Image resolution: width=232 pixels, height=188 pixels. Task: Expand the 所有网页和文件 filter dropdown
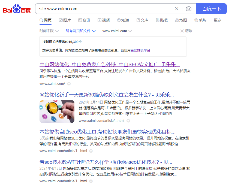81,31
